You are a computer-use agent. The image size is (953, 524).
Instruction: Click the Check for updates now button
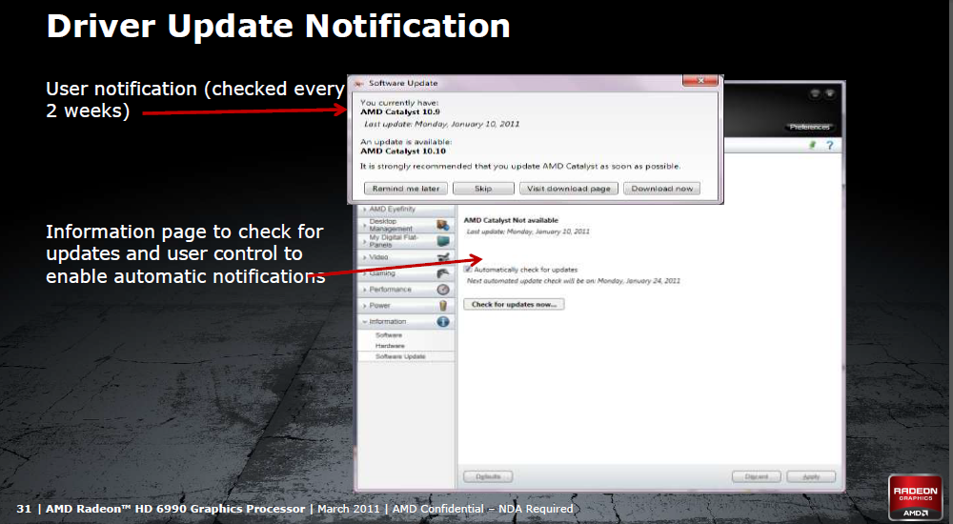pos(514,304)
